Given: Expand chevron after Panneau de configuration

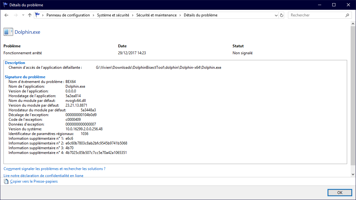Looking at the screenshot, I should click(x=93, y=15).
